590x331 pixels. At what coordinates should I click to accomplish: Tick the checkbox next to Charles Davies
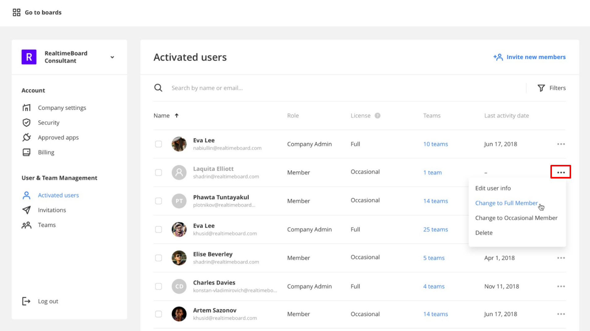pyautogui.click(x=158, y=286)
